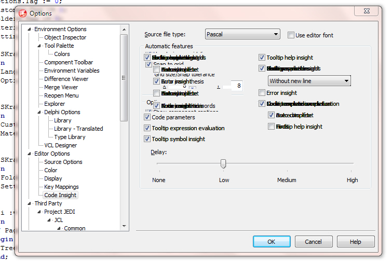The height and width of the screenshot is (263, 392).
Task: Collapse the Environment Options tree node
Action: 30,30
